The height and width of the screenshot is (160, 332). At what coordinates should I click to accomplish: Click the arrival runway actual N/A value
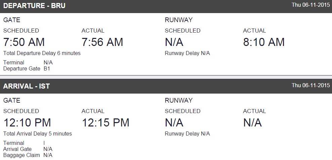[252, 122]
